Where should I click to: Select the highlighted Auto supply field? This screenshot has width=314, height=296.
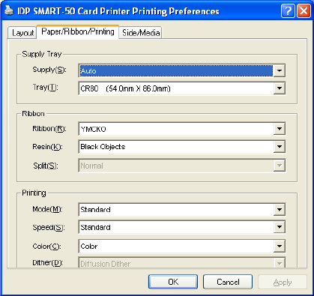[x=176, y=70]
